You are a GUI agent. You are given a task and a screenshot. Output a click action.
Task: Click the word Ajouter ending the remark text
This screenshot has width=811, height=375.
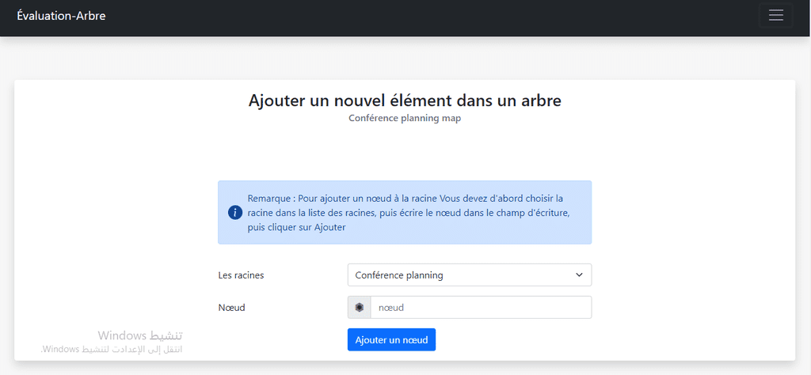tap(329, 227)
